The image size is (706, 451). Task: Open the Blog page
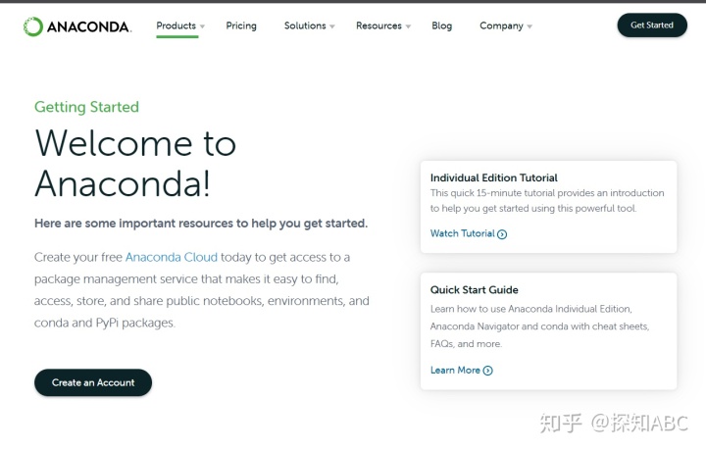coord(441,25)
